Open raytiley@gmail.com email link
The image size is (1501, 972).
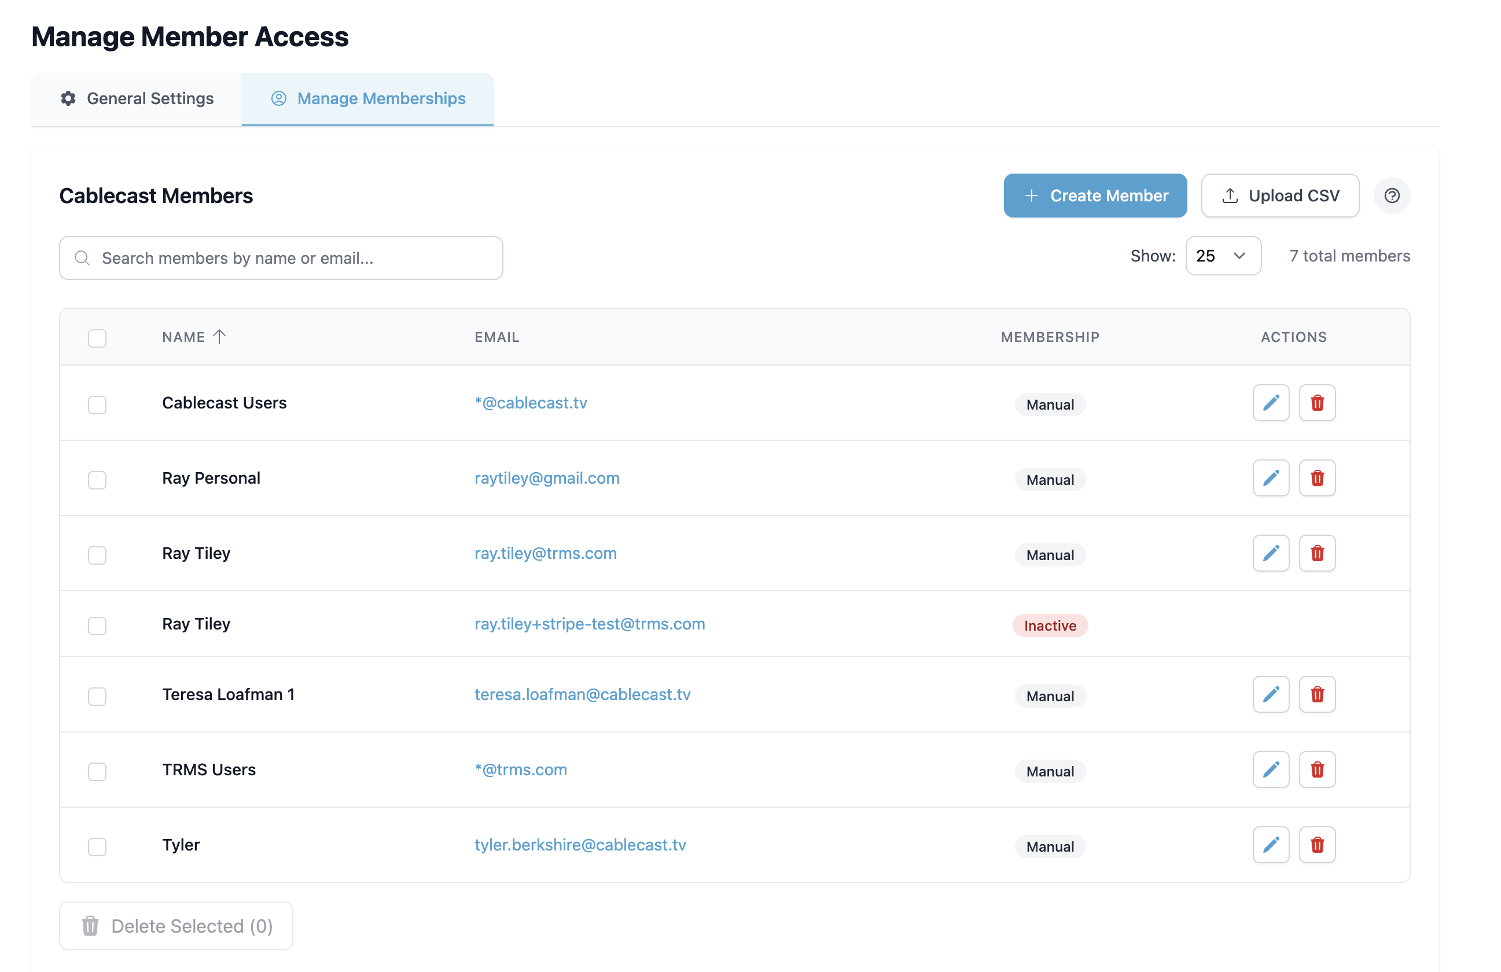[547, 478]
